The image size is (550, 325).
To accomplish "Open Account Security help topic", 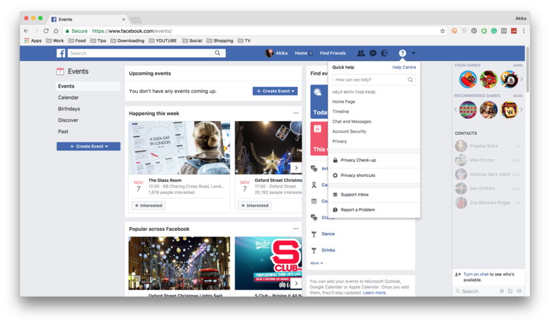I will pyautogui.click(x=349, y=131).
